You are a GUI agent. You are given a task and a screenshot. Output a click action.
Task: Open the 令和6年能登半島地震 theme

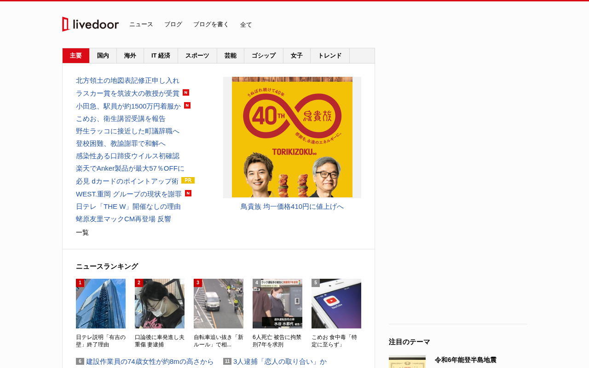tap(466, 360)
